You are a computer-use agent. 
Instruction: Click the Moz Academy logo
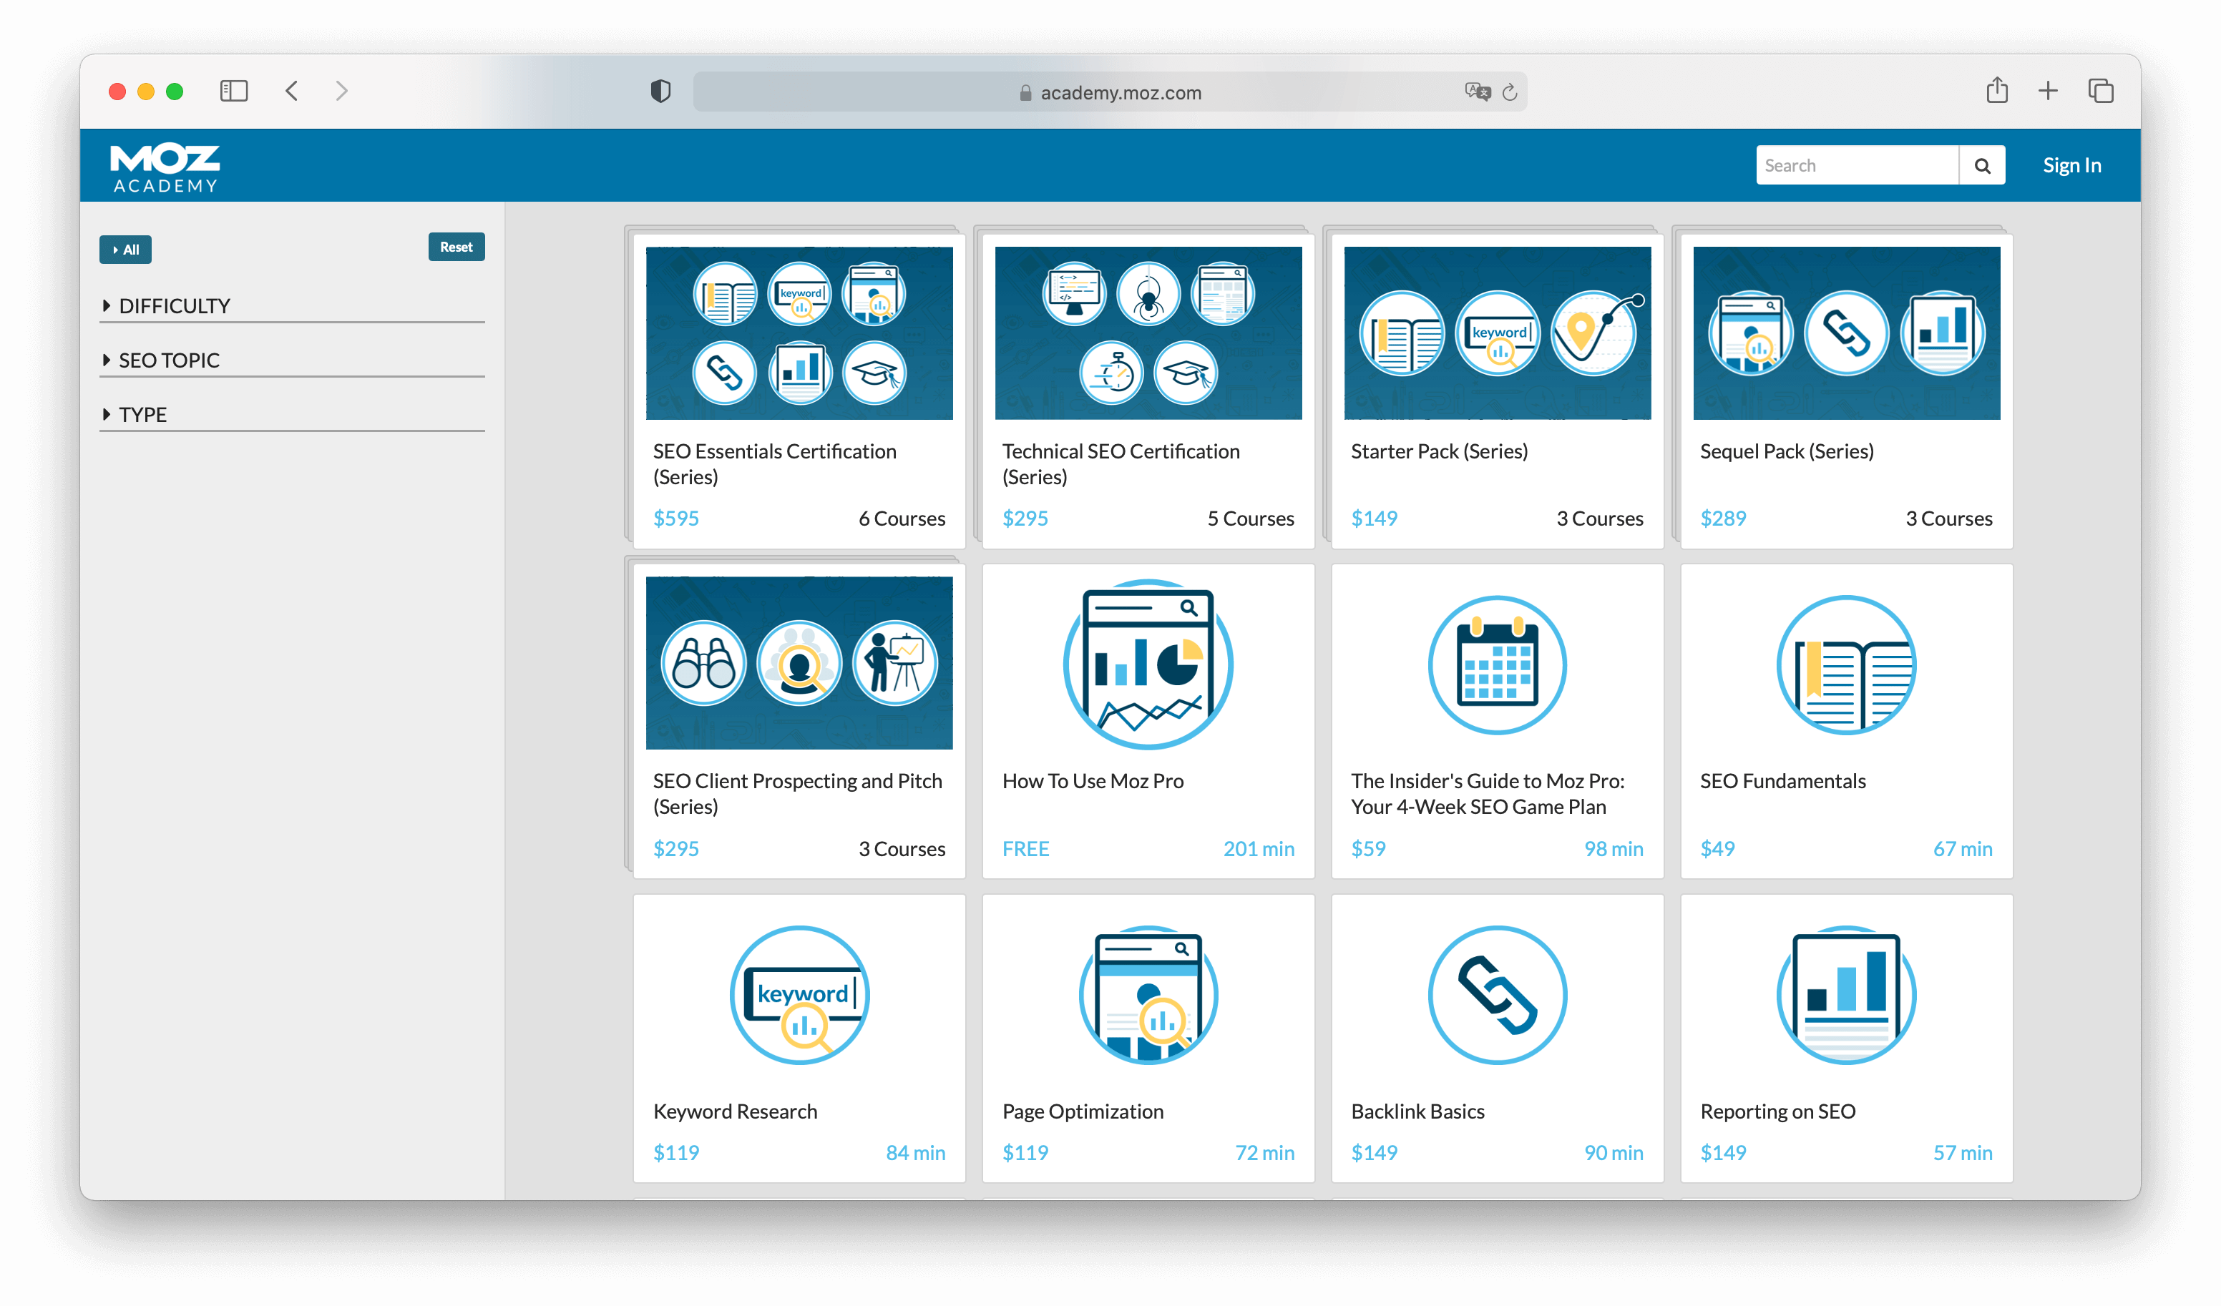[x=165, y=167]
